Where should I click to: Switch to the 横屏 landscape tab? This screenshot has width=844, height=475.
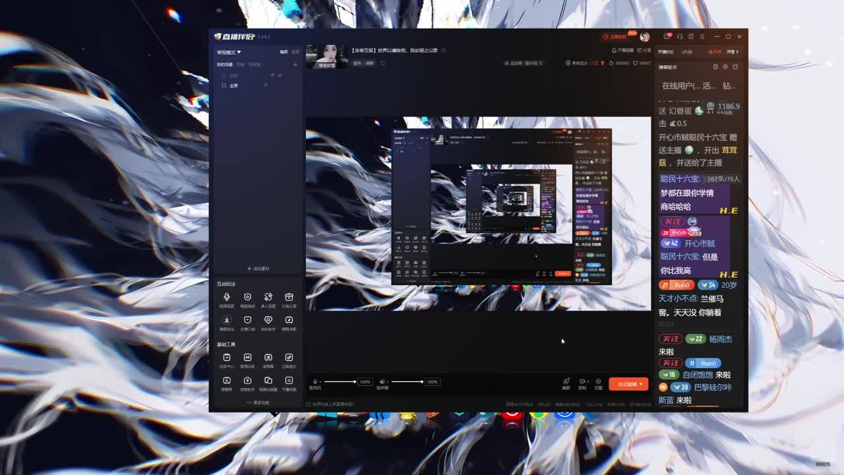tap(284, 52)
